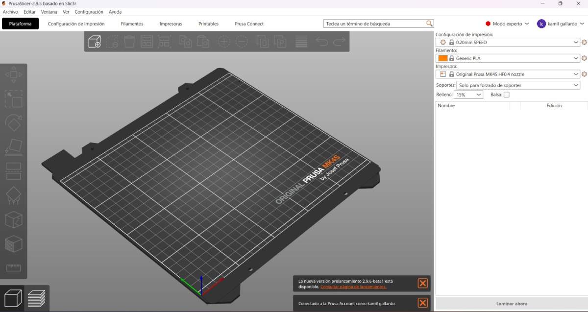
Task: Switch to the Filamentos tab
Action: pyautogui.click(x=132, y=24)
